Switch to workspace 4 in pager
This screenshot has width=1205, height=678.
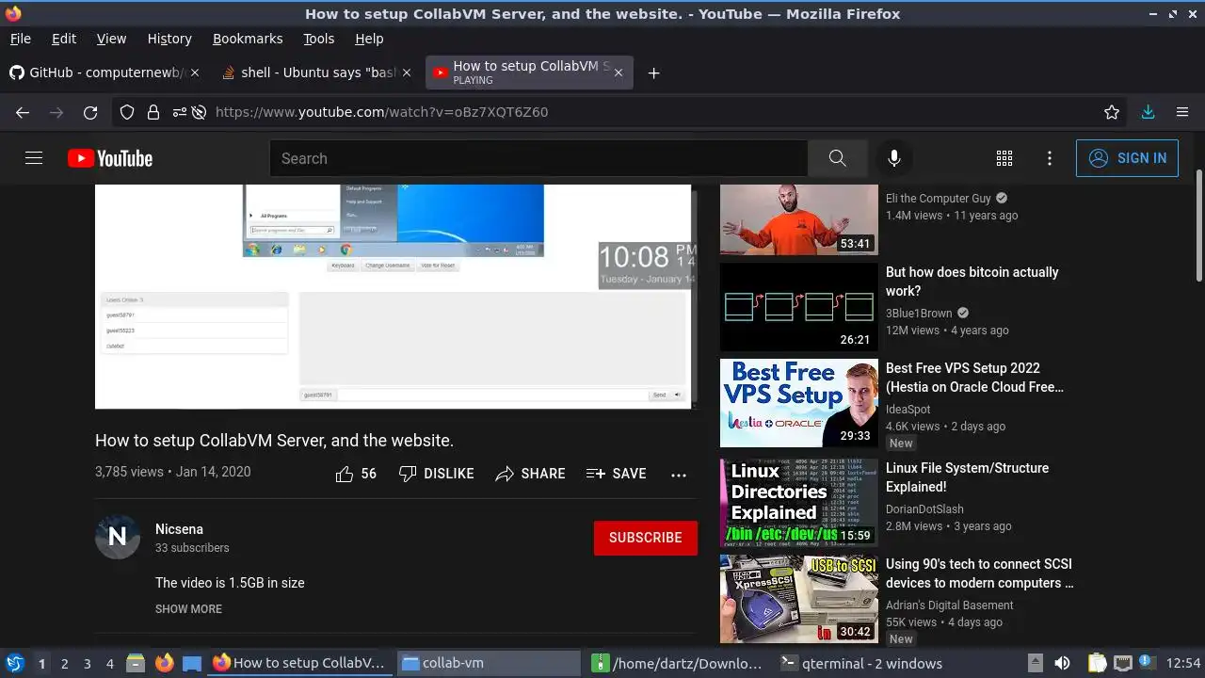[x=109, y=664]
